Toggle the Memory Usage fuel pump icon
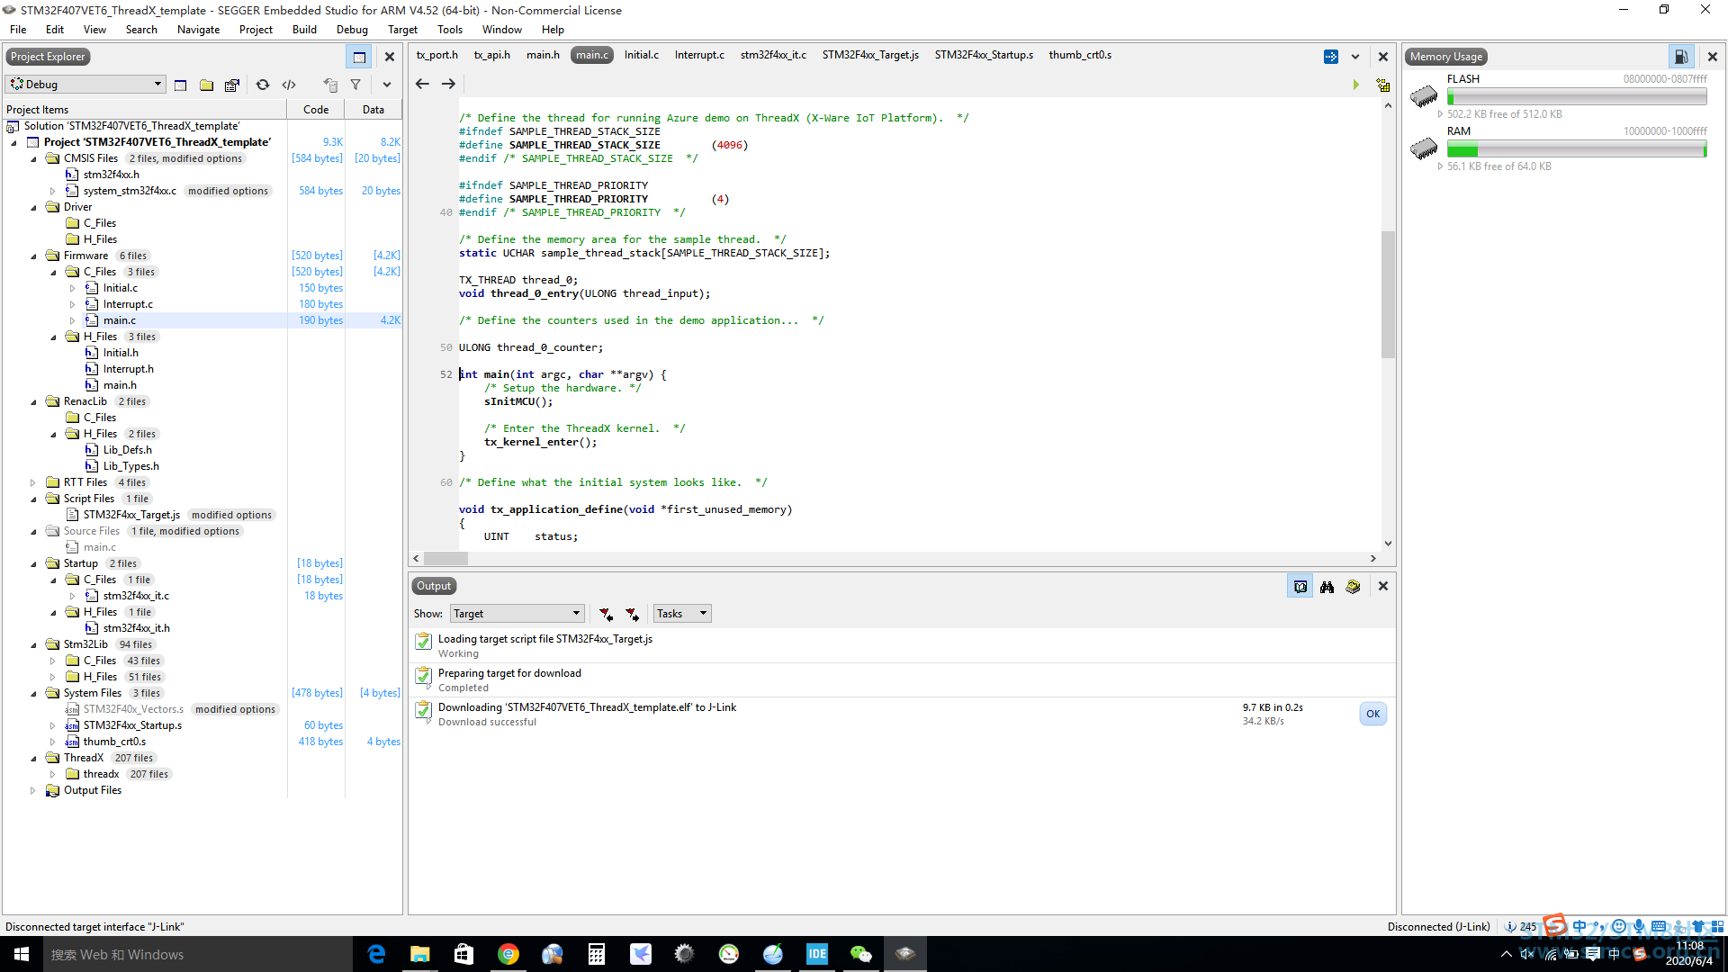1728x972 pixels. pyautogui.click(x=1680, y=57)
